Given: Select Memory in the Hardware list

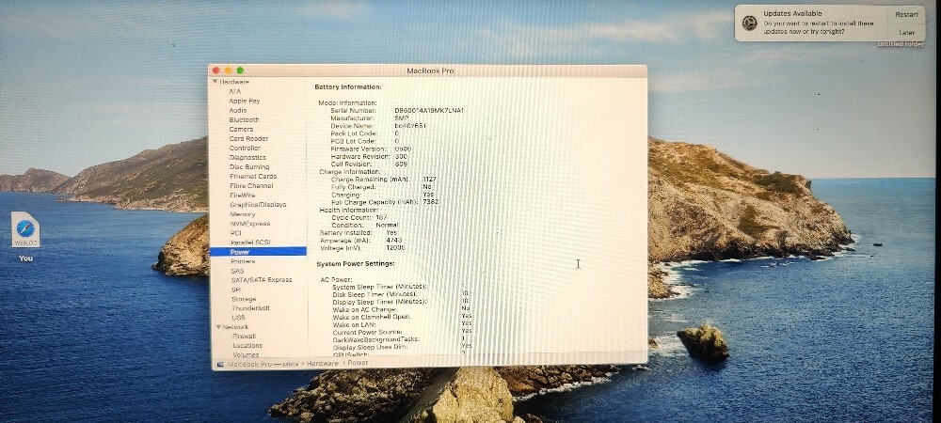Looking at the screenshot, I should 243,214.
